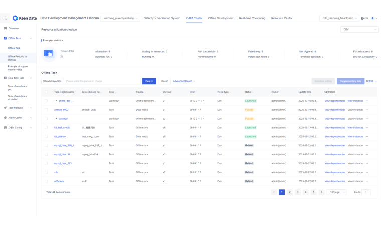Click the search keywords input field

click(103, 81)
